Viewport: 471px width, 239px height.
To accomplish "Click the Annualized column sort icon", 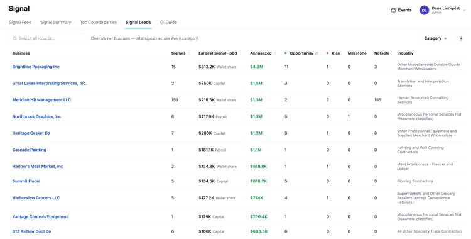I will pyautogui.click(x=275, y=53).
